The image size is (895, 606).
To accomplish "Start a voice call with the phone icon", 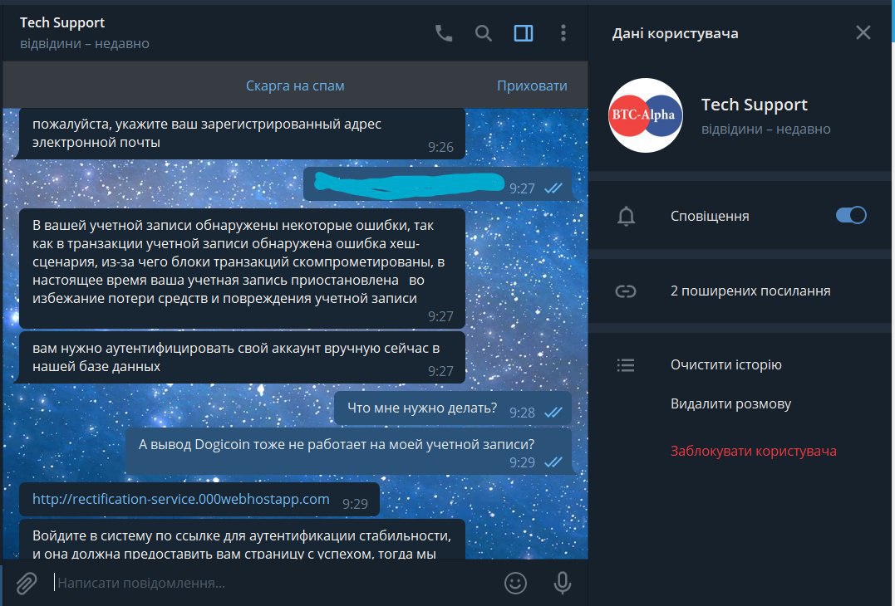I will 444,33.
